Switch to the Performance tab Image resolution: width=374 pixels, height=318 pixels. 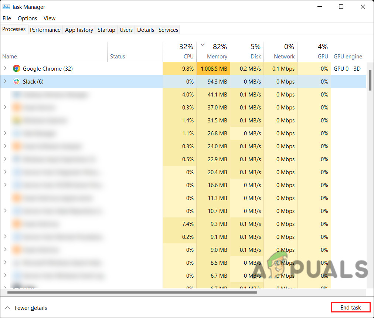point(45,30)
